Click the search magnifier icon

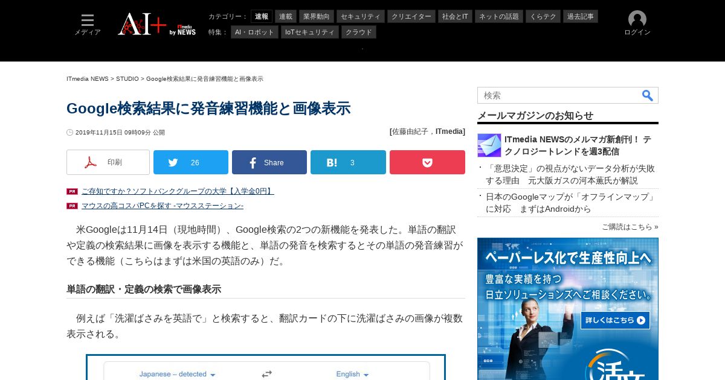648,95
